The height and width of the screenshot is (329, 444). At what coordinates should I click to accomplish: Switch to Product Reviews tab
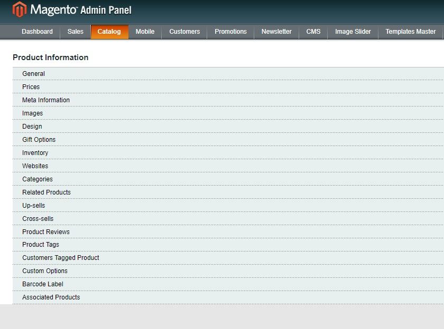point(46,232)
